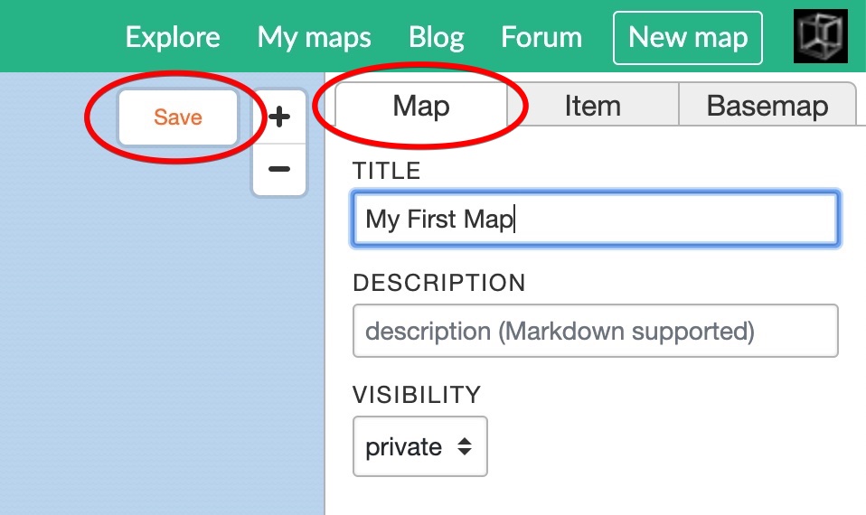Open the Forum link

point(541,37)
